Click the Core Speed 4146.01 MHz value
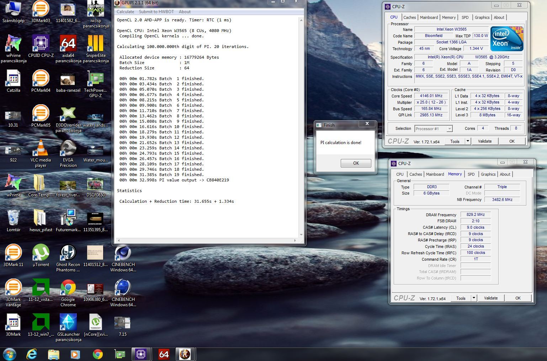547x361 pixels. tap(431, 96)
